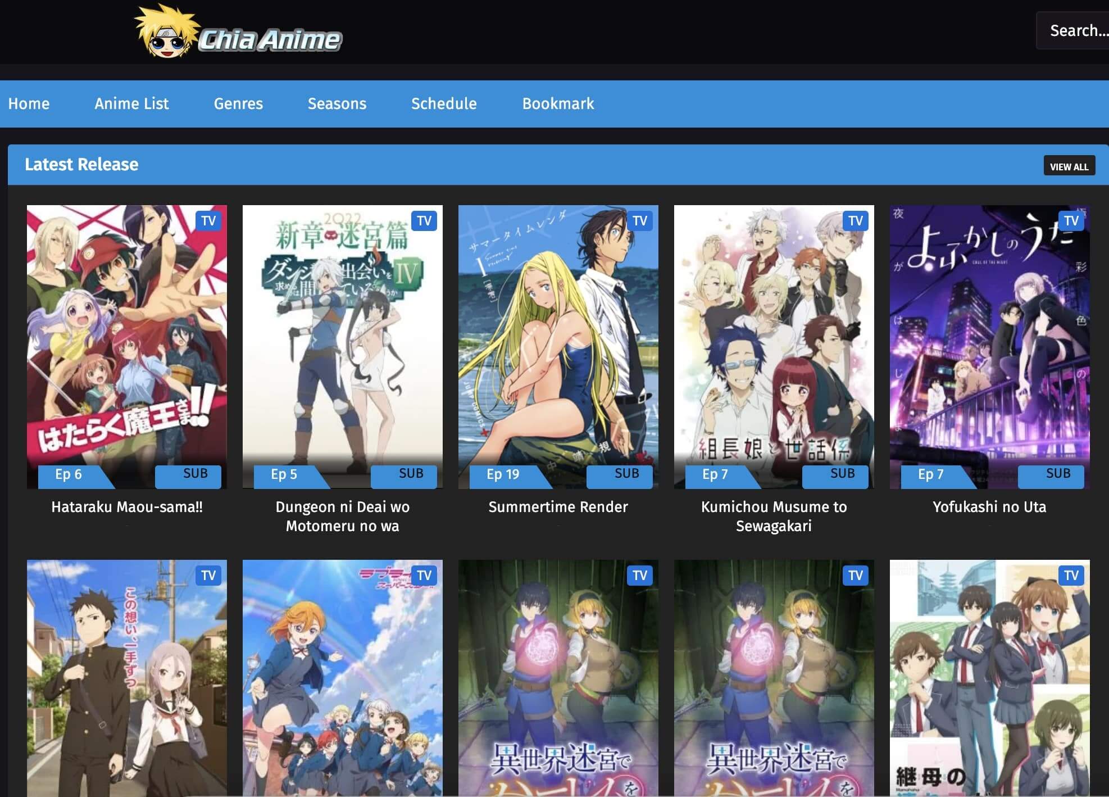
Task: Navigate to Bookmark in the navigation bar
Action: pyautogui.click(x=558, y=103)
